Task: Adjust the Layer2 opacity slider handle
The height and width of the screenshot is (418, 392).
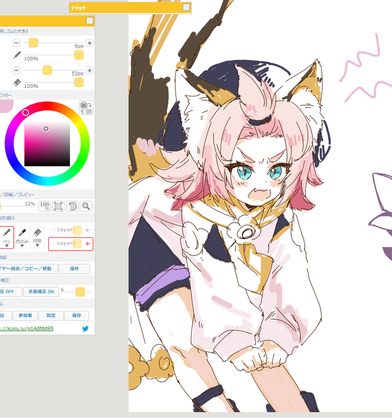Action: 77,243
